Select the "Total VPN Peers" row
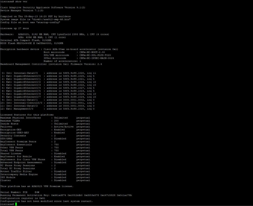The width and height of the screenshot is (253, 206). (x=45, y=151)
